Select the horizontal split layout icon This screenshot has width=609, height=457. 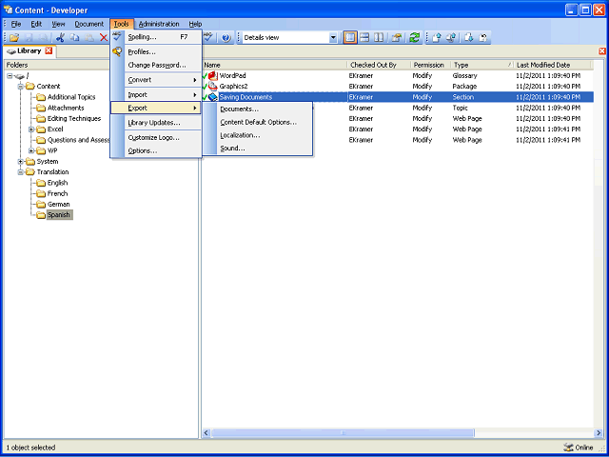pos(364,38)
